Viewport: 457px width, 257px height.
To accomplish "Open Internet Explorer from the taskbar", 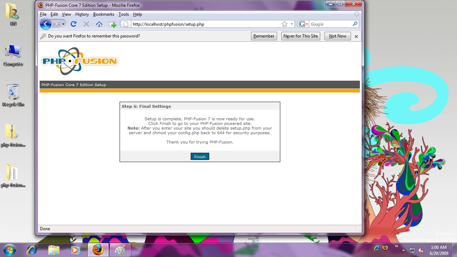I will pos(32,250).
